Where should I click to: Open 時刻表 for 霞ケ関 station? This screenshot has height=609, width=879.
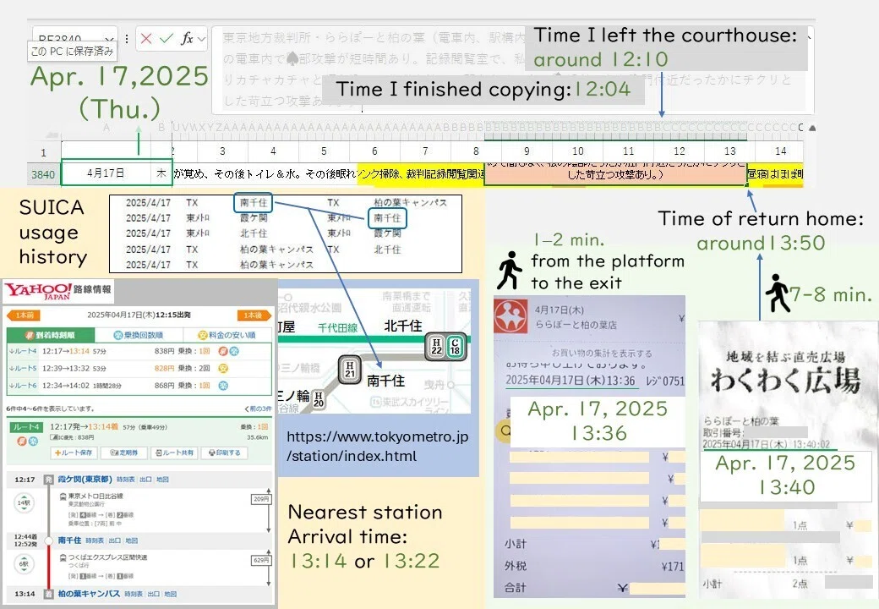point(126,480)
